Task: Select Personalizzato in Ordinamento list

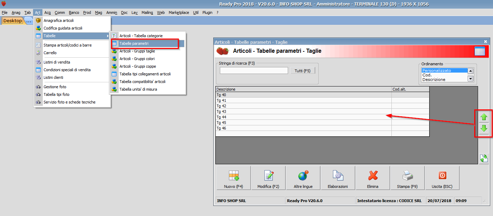Action: pyautogui.click(x=444, y=70)
